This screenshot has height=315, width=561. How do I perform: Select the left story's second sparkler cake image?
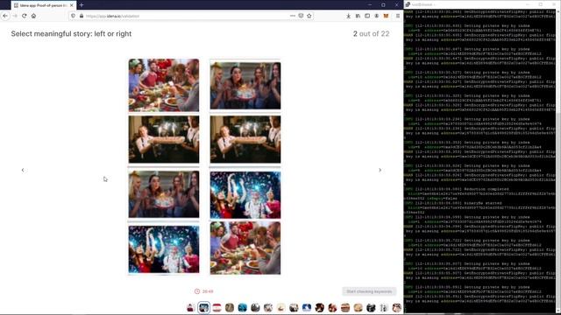click(164, 139)
